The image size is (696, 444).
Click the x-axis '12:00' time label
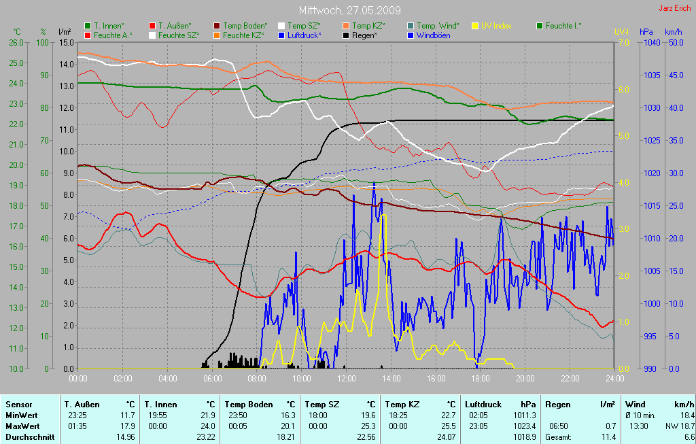[346, 379]
